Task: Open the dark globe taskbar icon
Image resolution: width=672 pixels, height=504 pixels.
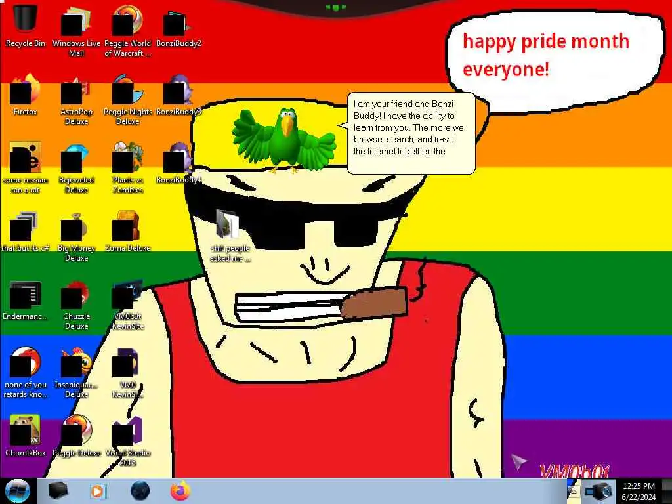Action: (140, 491)
